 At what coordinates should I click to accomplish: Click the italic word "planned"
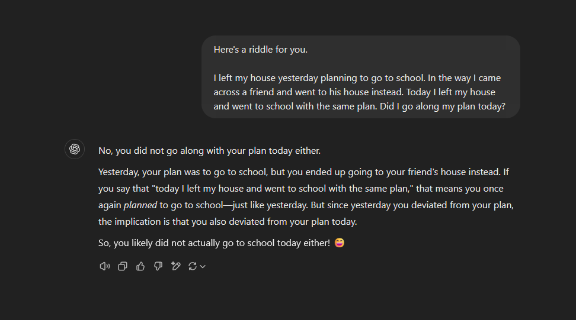point(140,205)
